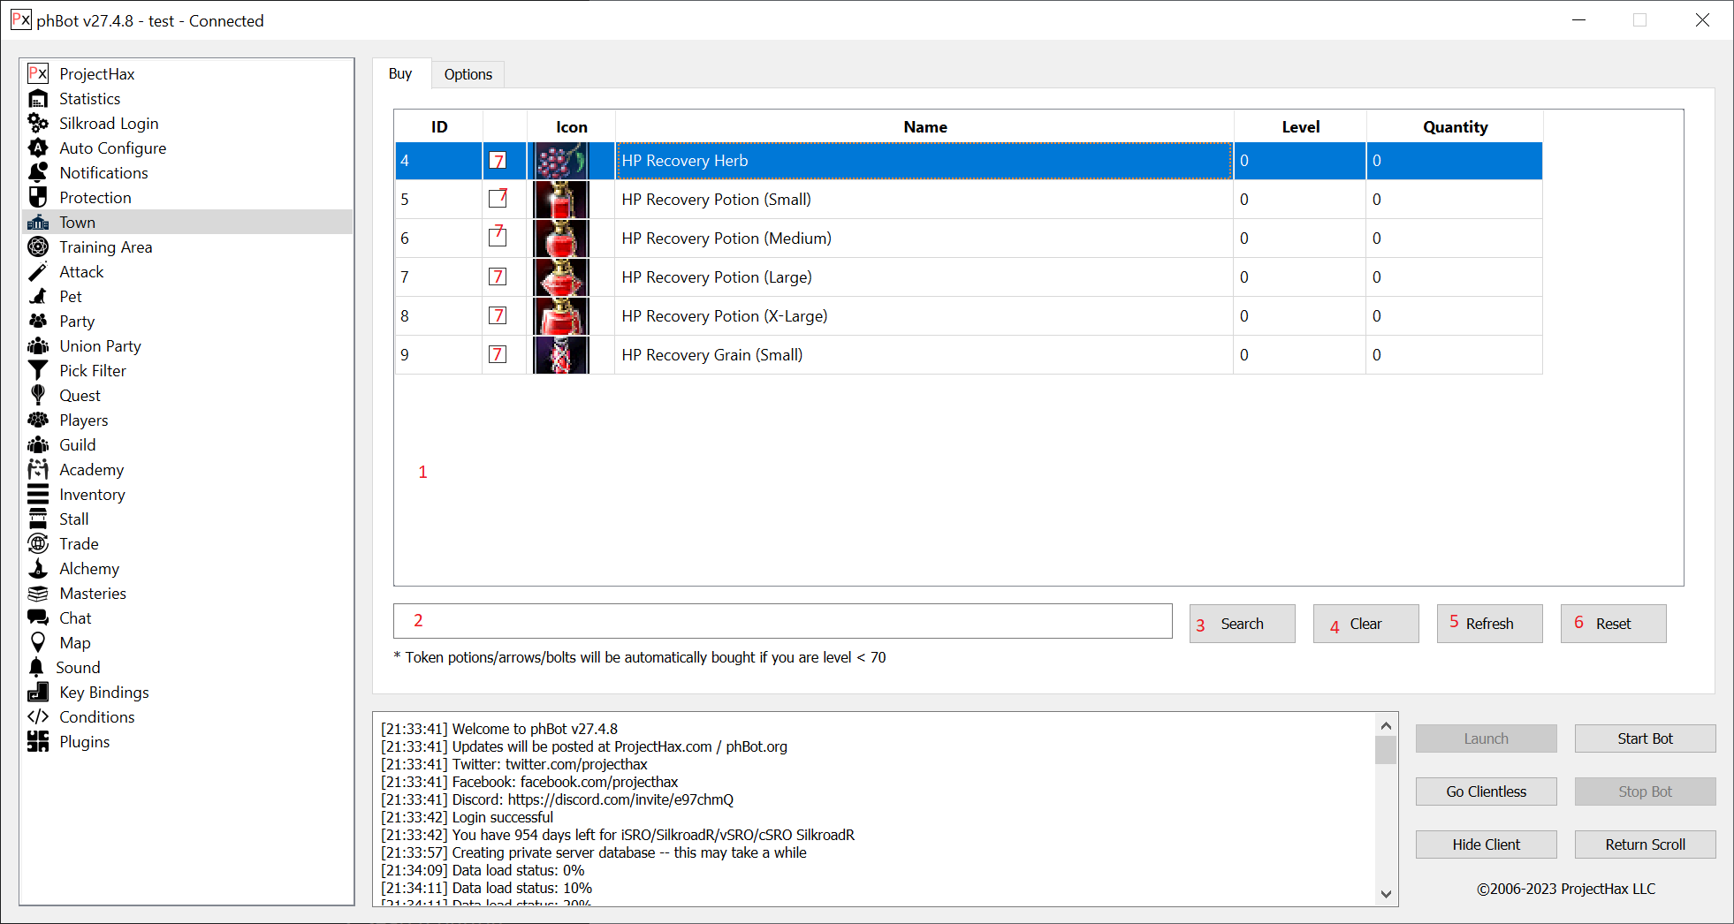Click the Return Scroll button

point(1644,844)
